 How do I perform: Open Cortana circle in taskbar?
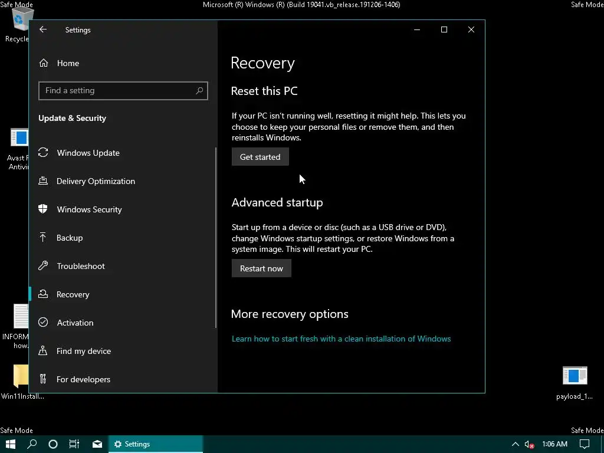pos(53,444)
